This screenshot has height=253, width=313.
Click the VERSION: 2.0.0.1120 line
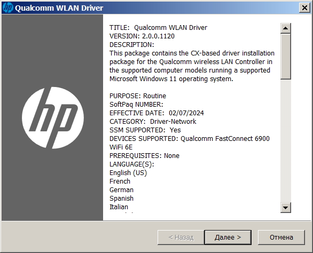coord(142,36)
